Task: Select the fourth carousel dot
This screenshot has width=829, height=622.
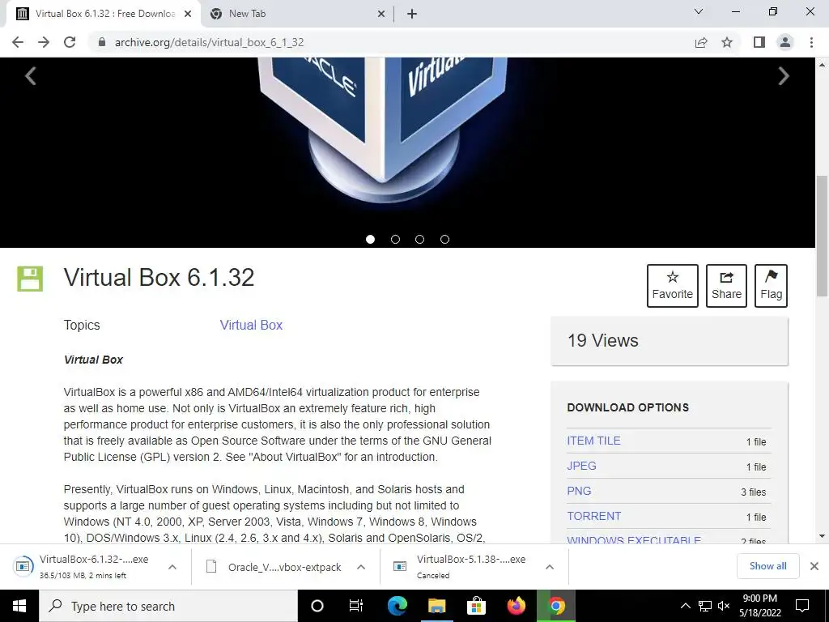Action: pyautogui.click(x=444, y=239)
